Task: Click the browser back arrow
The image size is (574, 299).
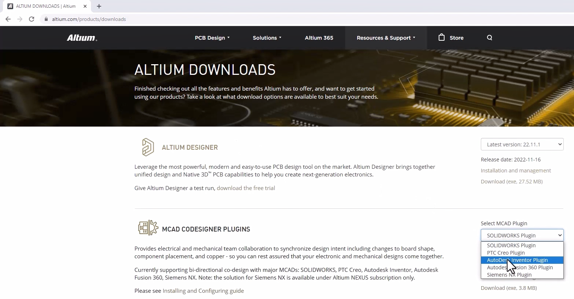Action: point(8,19)
